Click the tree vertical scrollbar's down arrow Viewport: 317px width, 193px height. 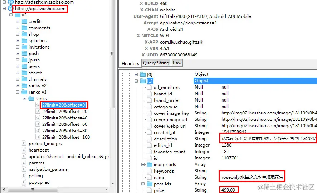click(113, 183)
